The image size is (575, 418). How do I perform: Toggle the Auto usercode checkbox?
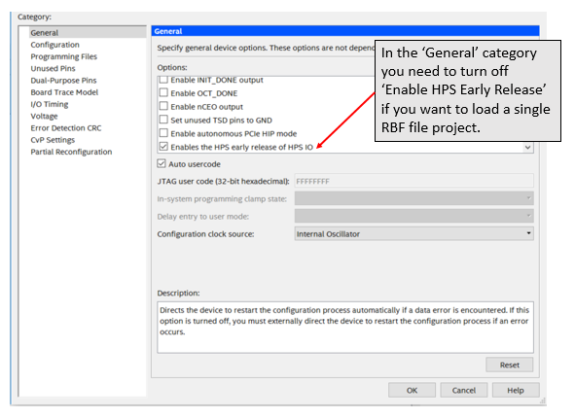(162, 163)
